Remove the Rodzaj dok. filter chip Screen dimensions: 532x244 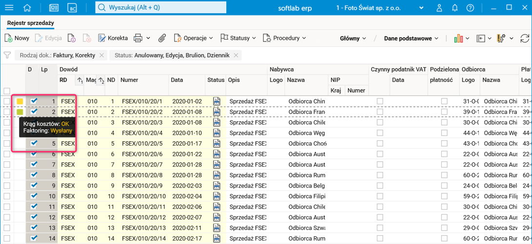point(101,55)
